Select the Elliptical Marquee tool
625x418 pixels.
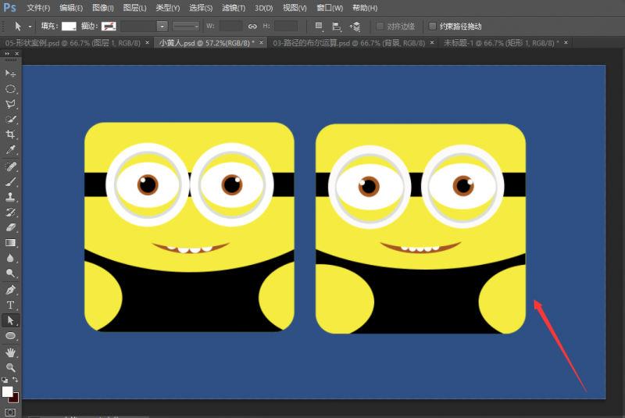[11, 88]
